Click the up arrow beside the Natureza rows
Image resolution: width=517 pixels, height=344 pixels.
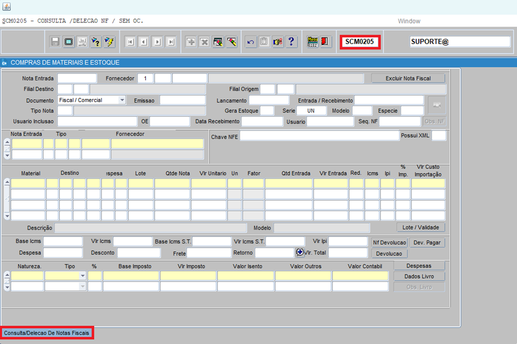(x=7, y=274)
